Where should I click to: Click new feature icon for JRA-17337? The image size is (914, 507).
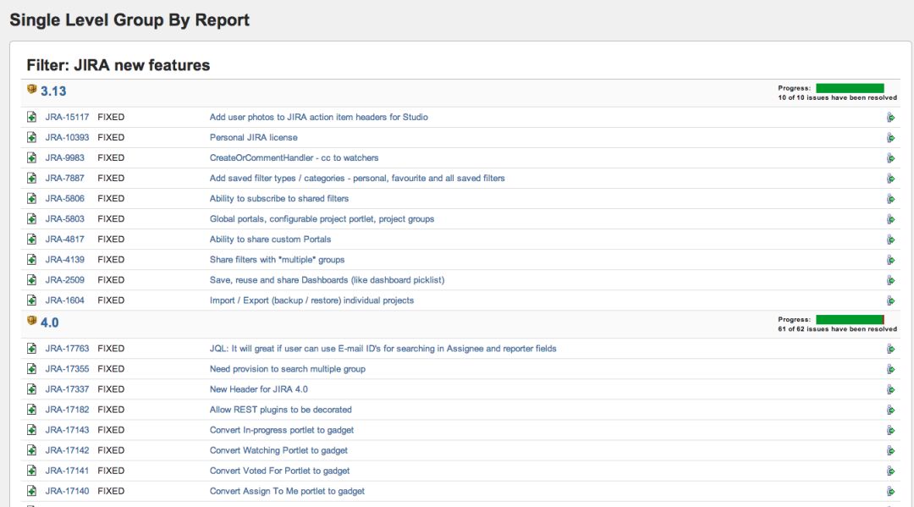(31, 389)
